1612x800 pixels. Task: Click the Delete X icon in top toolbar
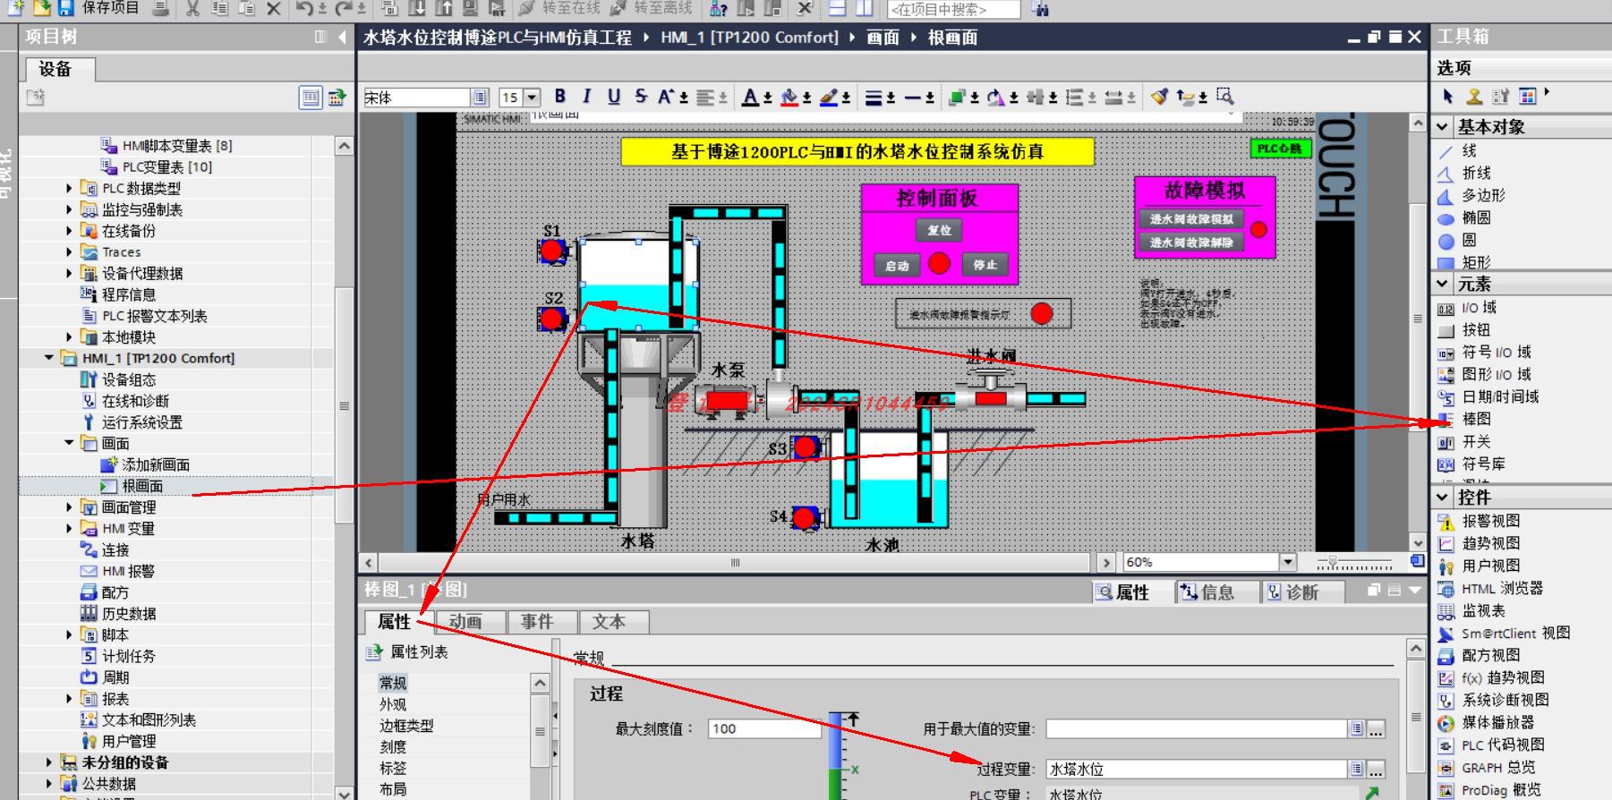pyautogui.click(x=274, y=8)
